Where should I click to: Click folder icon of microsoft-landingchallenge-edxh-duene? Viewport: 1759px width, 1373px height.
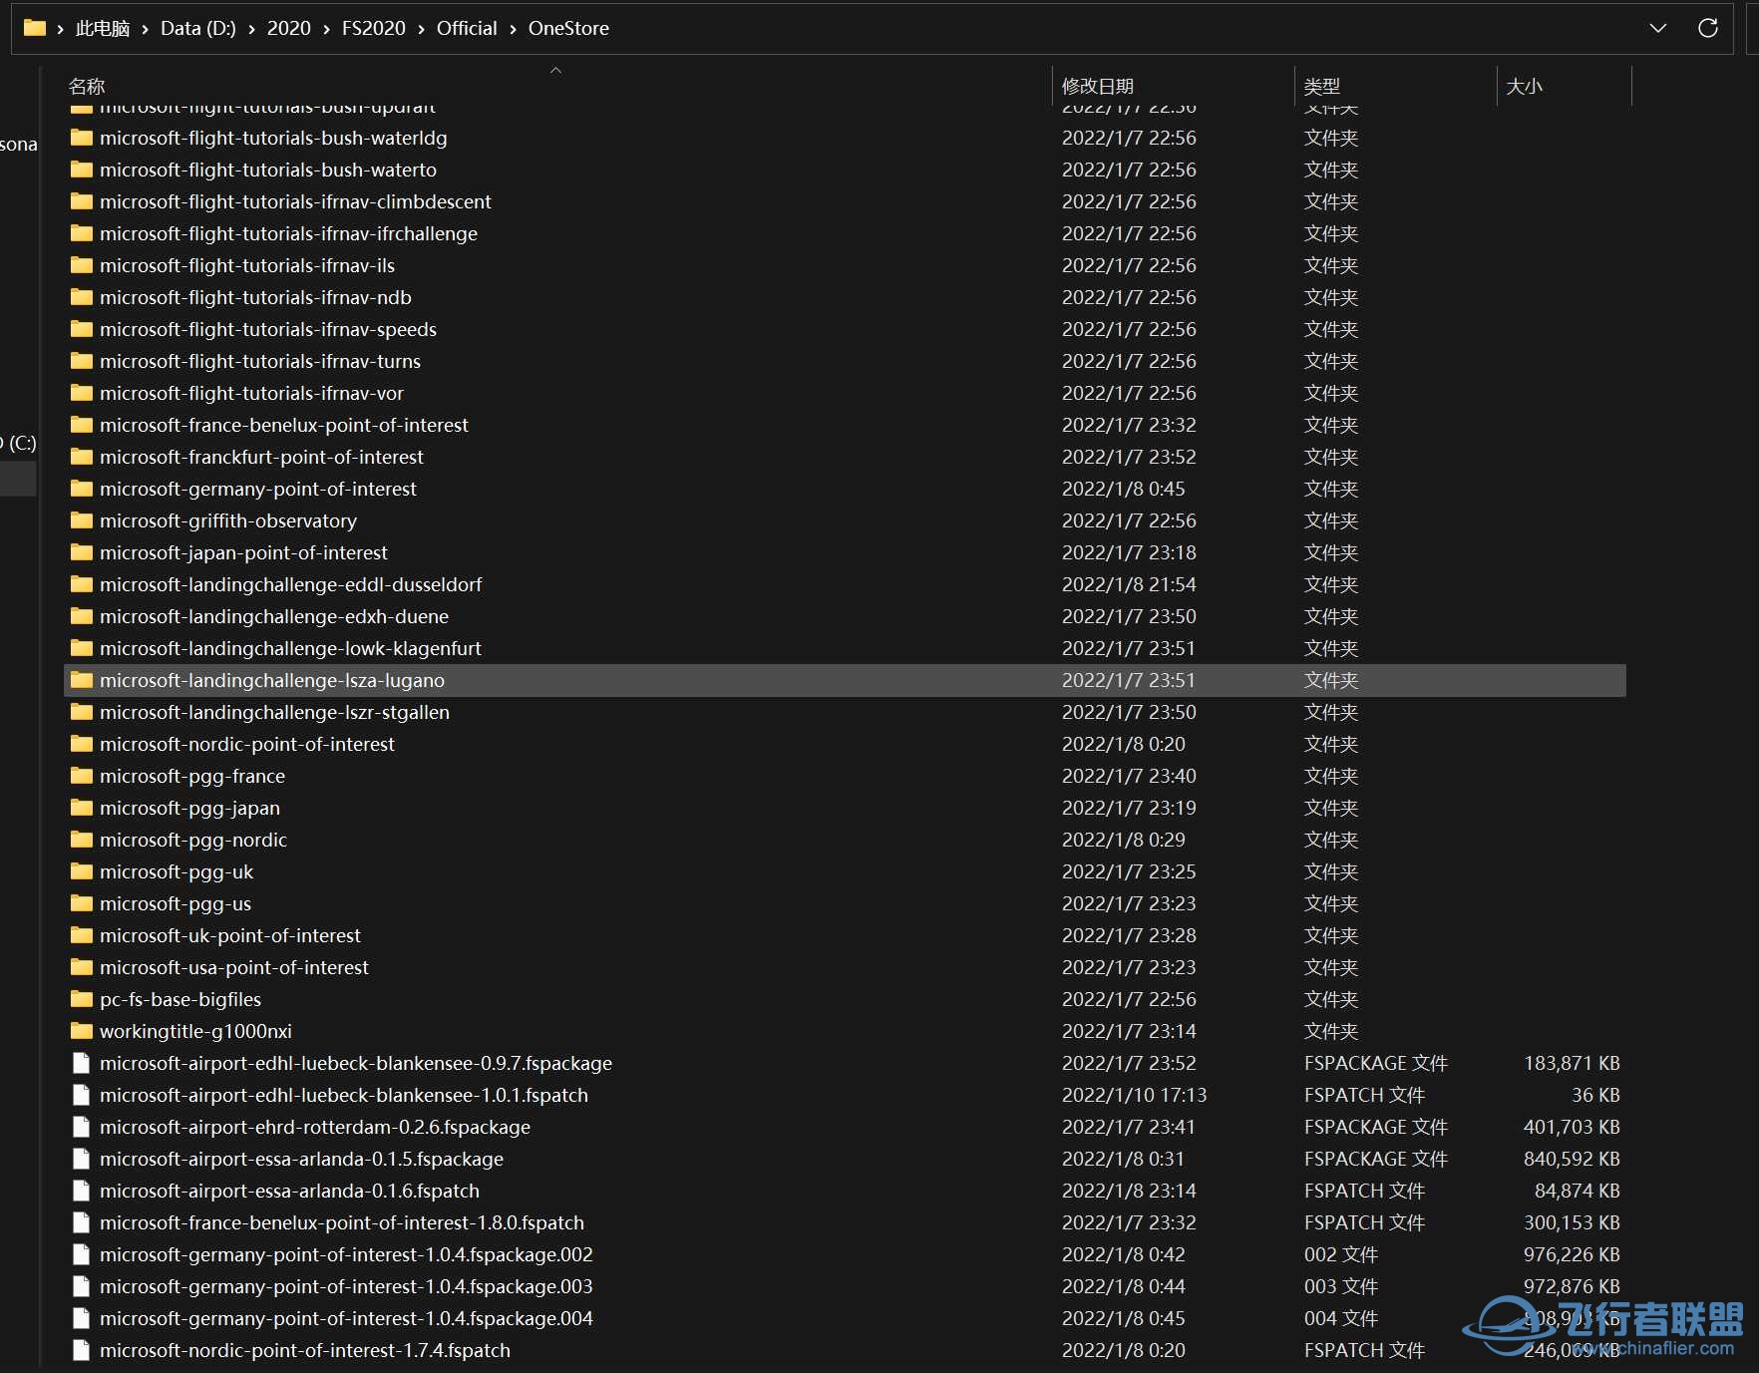pos(82,616)
